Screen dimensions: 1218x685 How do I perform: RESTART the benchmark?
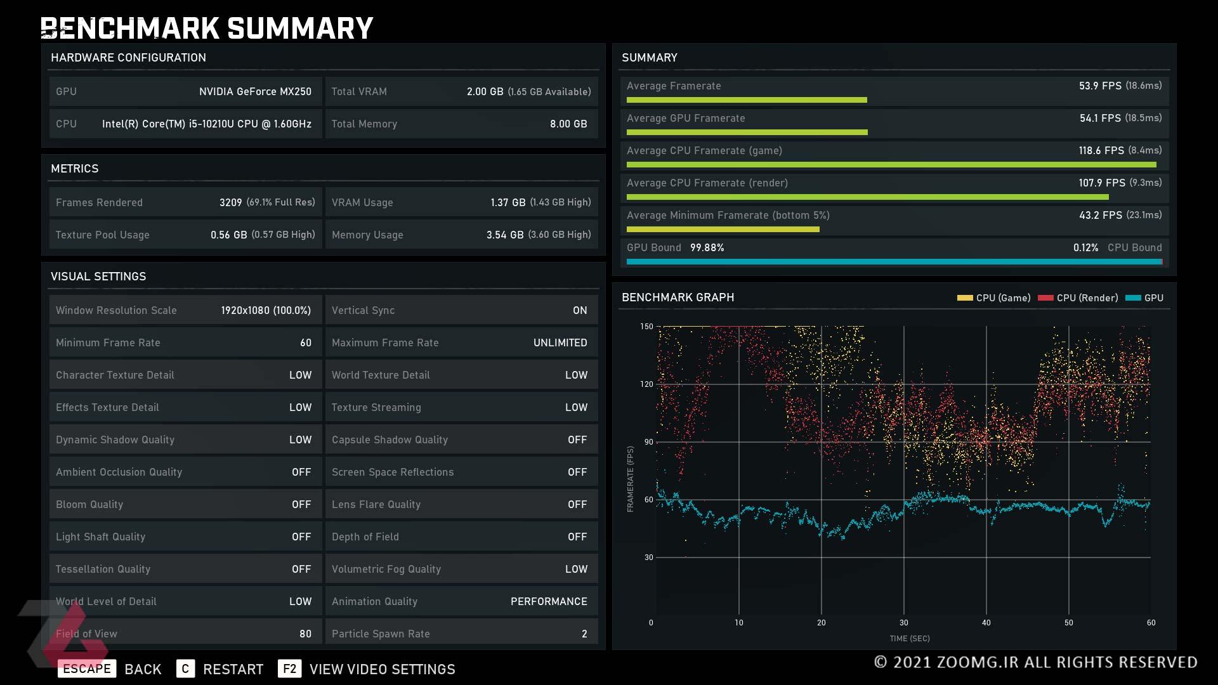(x=233, y=669)
